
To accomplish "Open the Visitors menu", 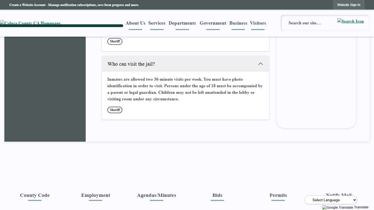I will [258, 23].
